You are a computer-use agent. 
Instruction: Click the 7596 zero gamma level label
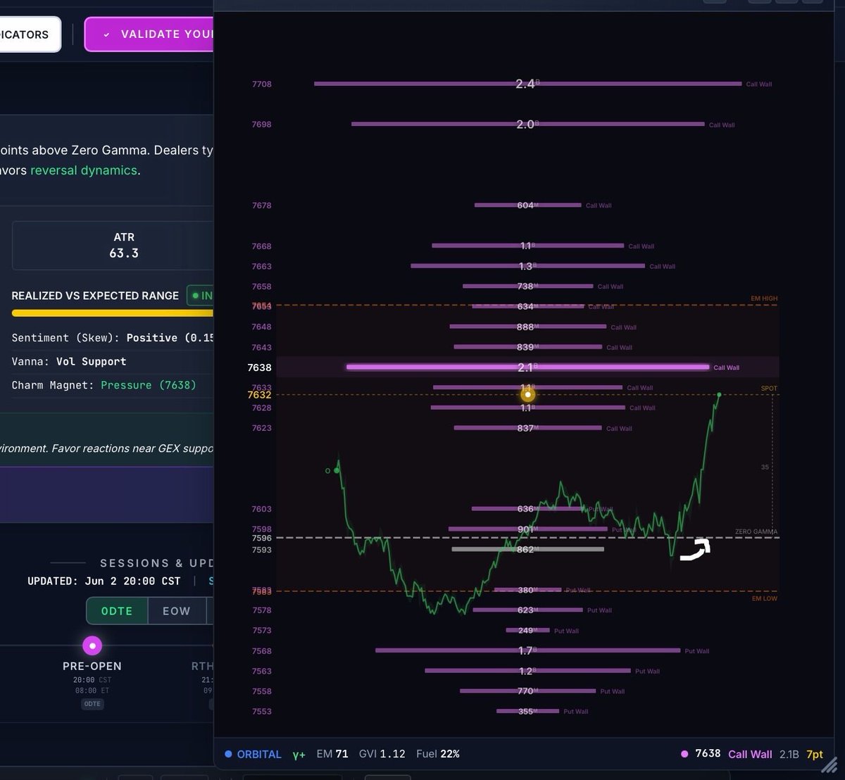(261, 539)
